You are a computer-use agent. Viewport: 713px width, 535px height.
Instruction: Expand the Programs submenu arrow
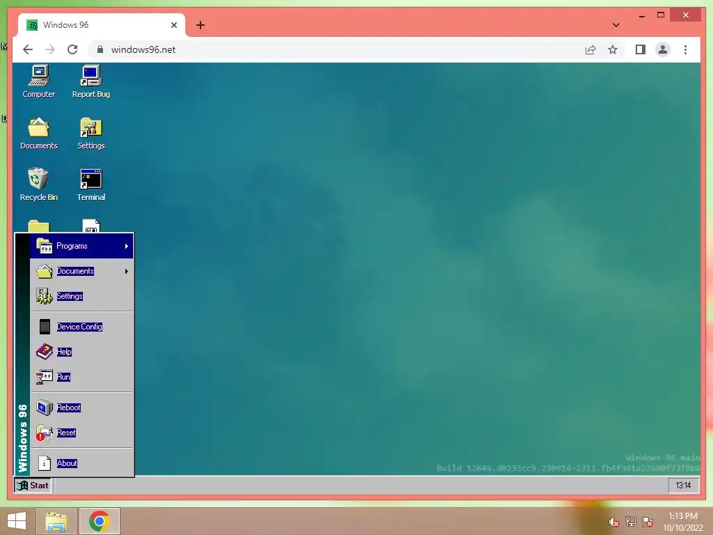(x=127, y=246)
